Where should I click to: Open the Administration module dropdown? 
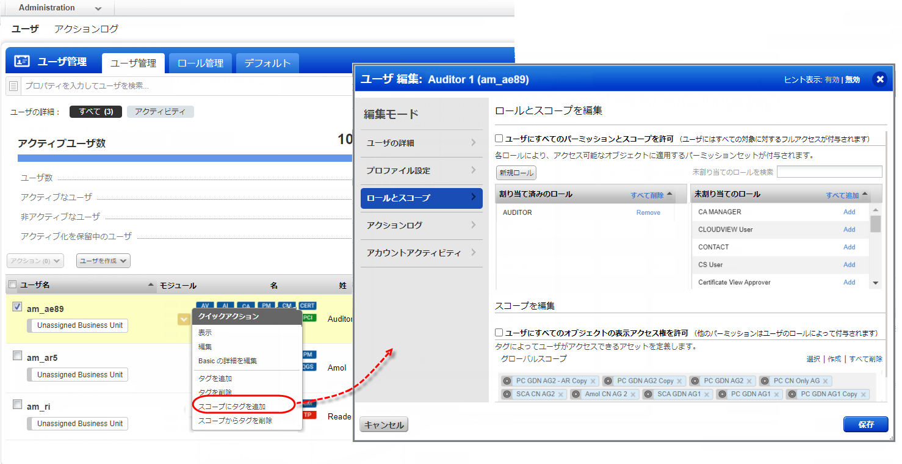click(98, 9)
